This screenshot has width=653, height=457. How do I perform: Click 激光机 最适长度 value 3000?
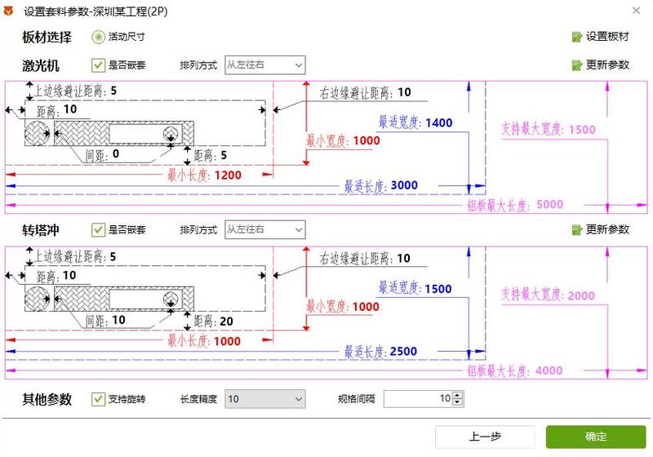click(x=404, y=185)
